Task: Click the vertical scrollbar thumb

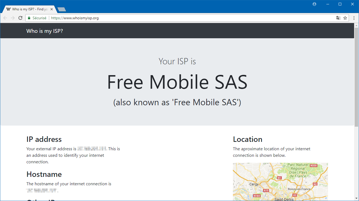Action: click(357, 77)
